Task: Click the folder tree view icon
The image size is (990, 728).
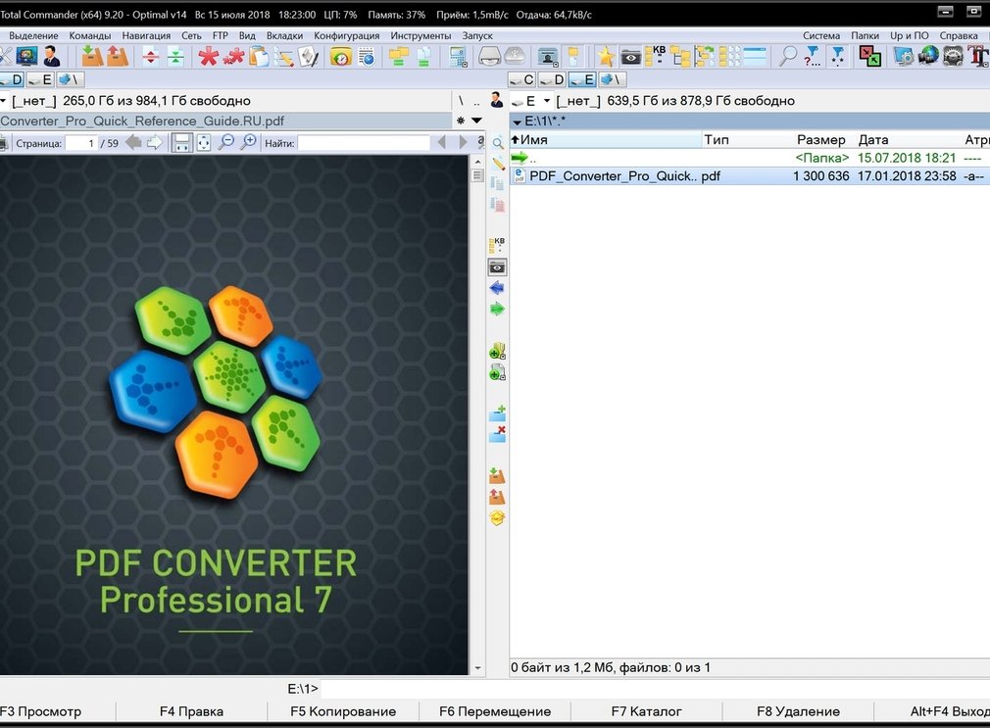Action: click(680, 57)
